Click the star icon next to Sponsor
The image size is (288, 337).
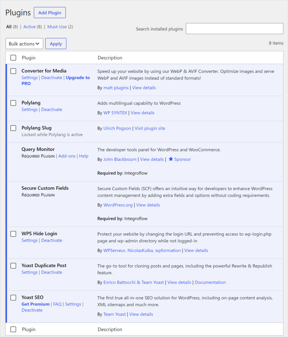tap(171, 159)
